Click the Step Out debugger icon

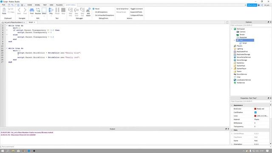[x=82, y=10]
